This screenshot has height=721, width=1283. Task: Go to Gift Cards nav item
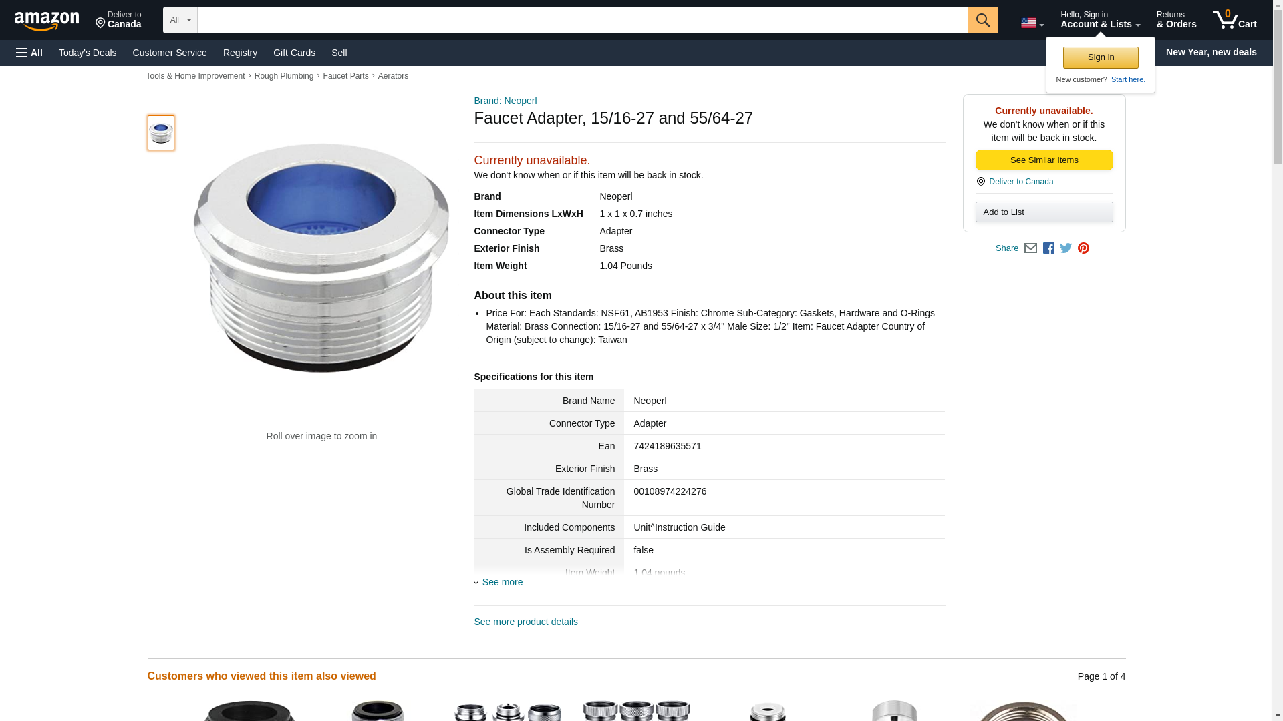click(294, 53)
